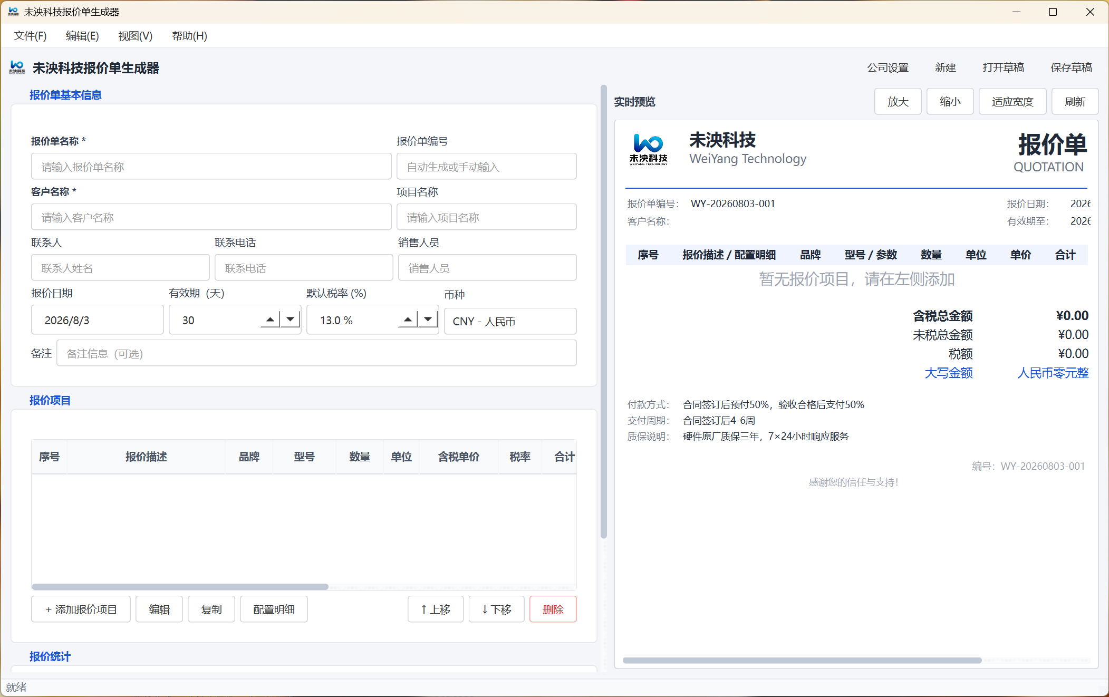Image resolution: width=1109 pixels, height=697 pixels.
Task: Click the 单位 column header in items table
Action: (401, 457)
